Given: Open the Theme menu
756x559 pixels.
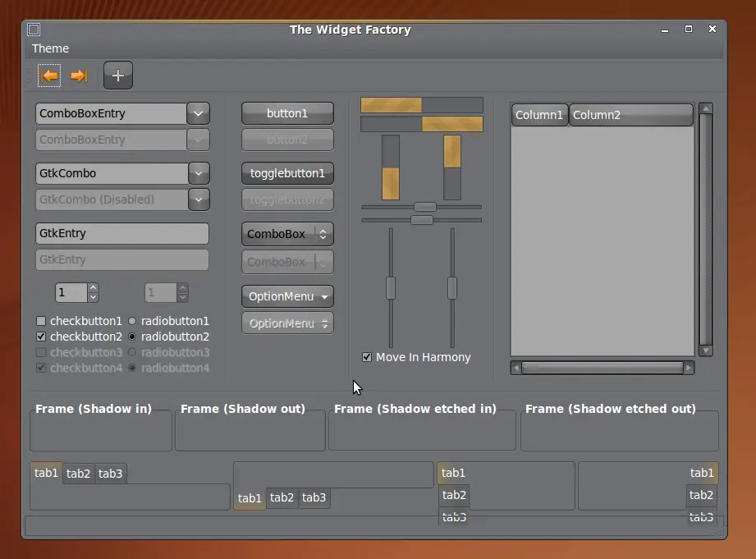Looking at the screenshot, I should point(50,48).
